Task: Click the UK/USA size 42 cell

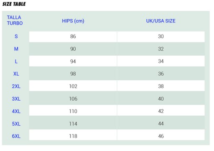Action: pos(161,110)
